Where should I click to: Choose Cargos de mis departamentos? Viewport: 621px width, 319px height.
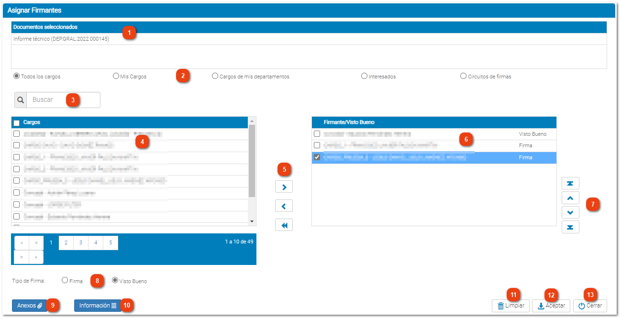pos(215,76)
